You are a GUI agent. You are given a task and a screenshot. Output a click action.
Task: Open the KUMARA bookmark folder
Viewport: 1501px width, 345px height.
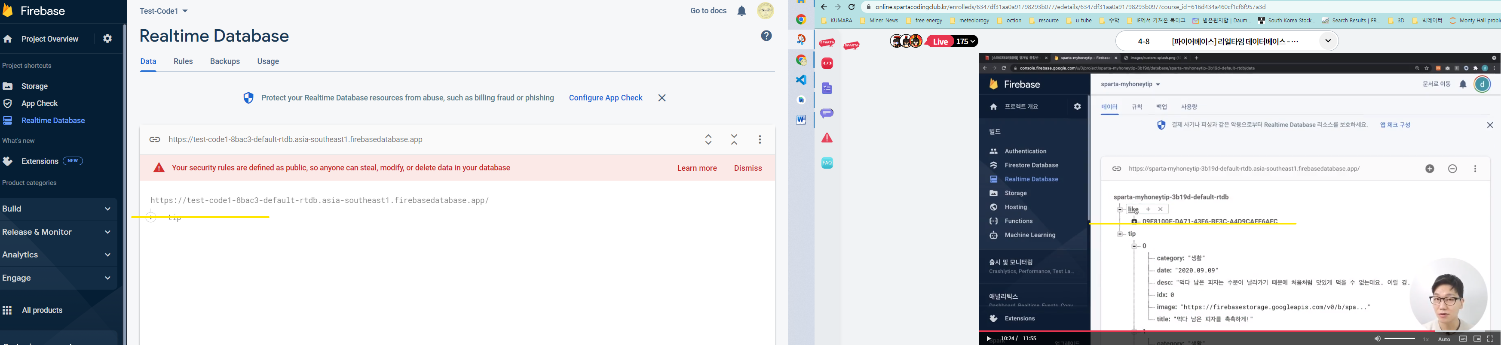[837, 21]
